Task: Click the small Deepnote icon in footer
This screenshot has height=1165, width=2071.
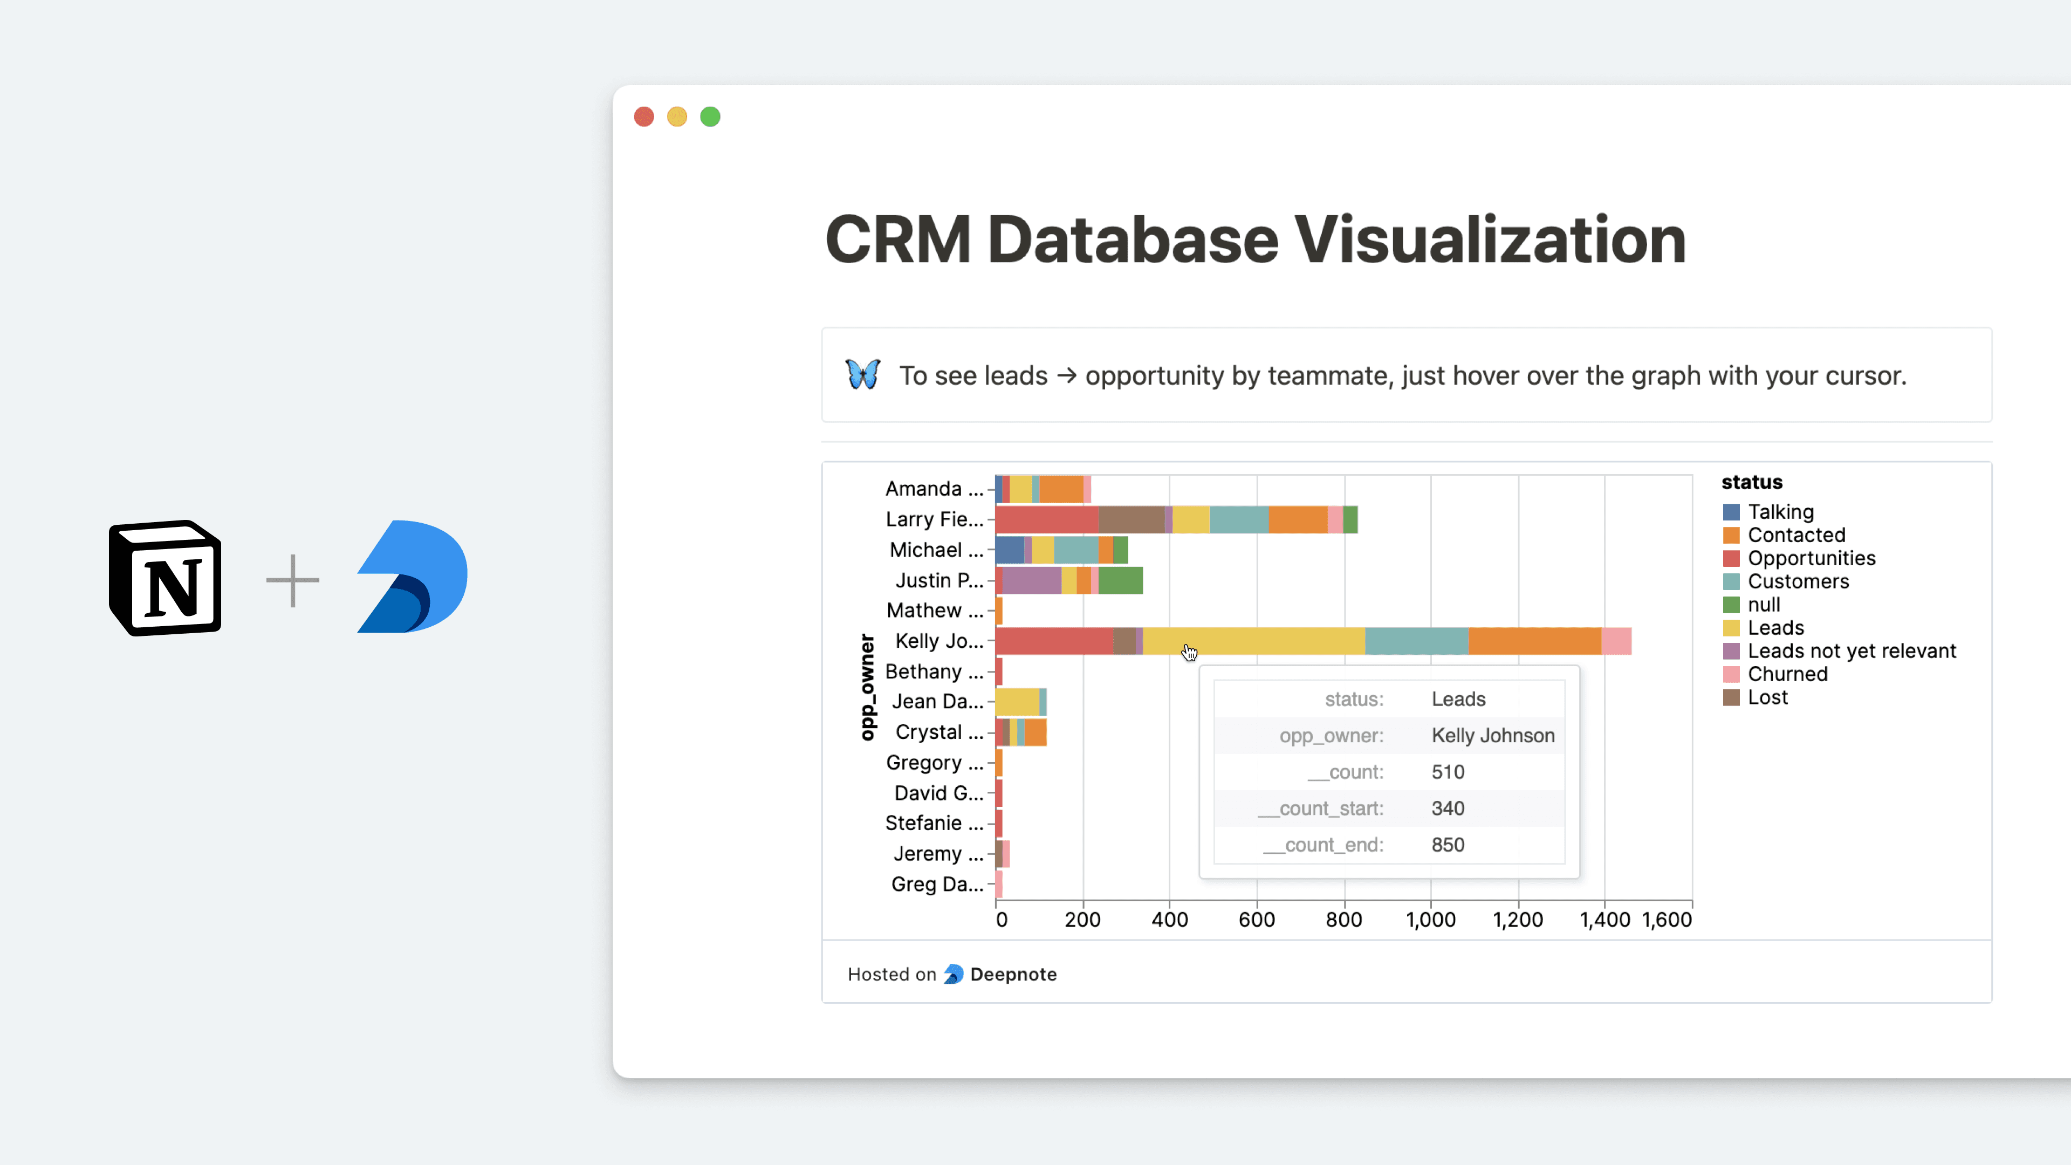Action: point(954,975)
